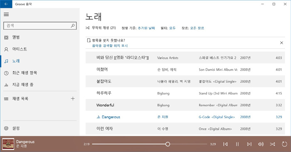Dismiss the music location notice
This screenshot has width=291, height=152.
[281, 43]
